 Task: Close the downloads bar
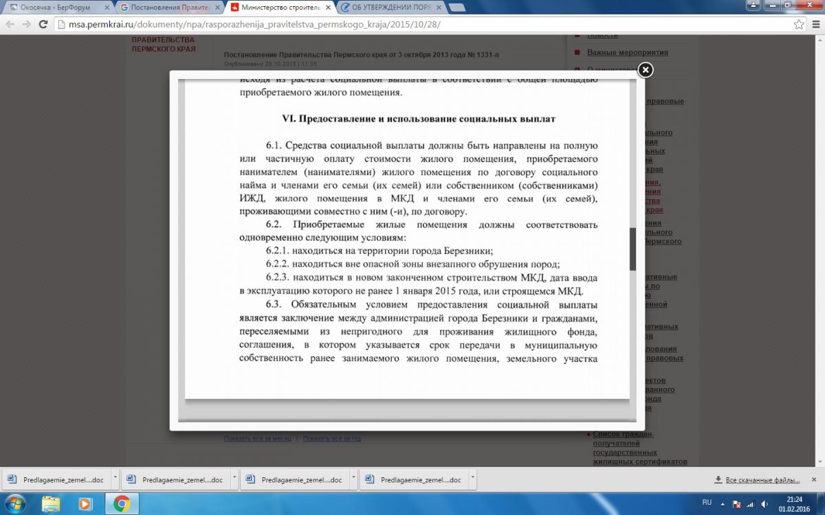[815, 479]
